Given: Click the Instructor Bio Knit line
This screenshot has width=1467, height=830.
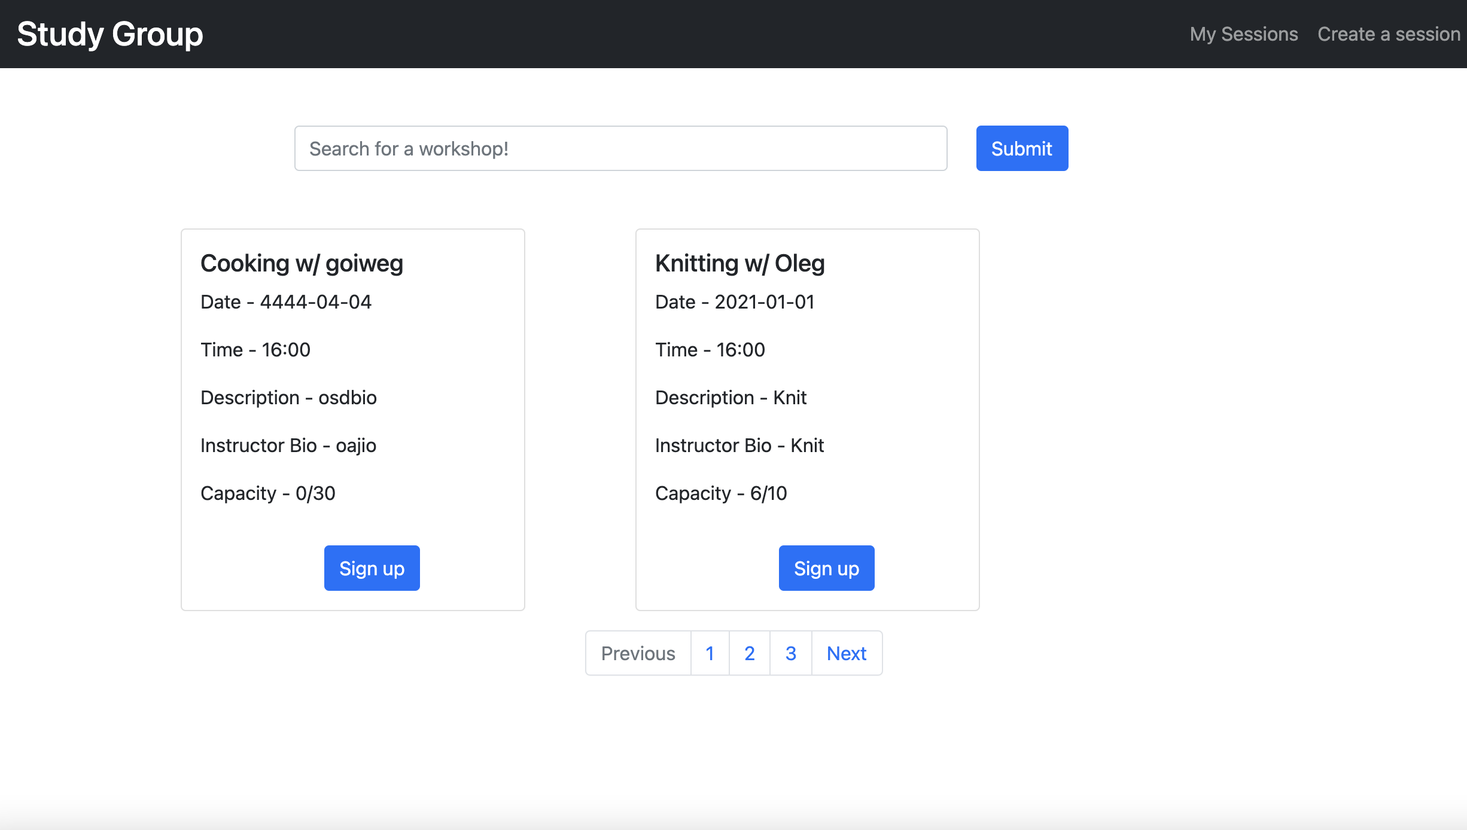Looking at the screenshot, I should (739, 445).
